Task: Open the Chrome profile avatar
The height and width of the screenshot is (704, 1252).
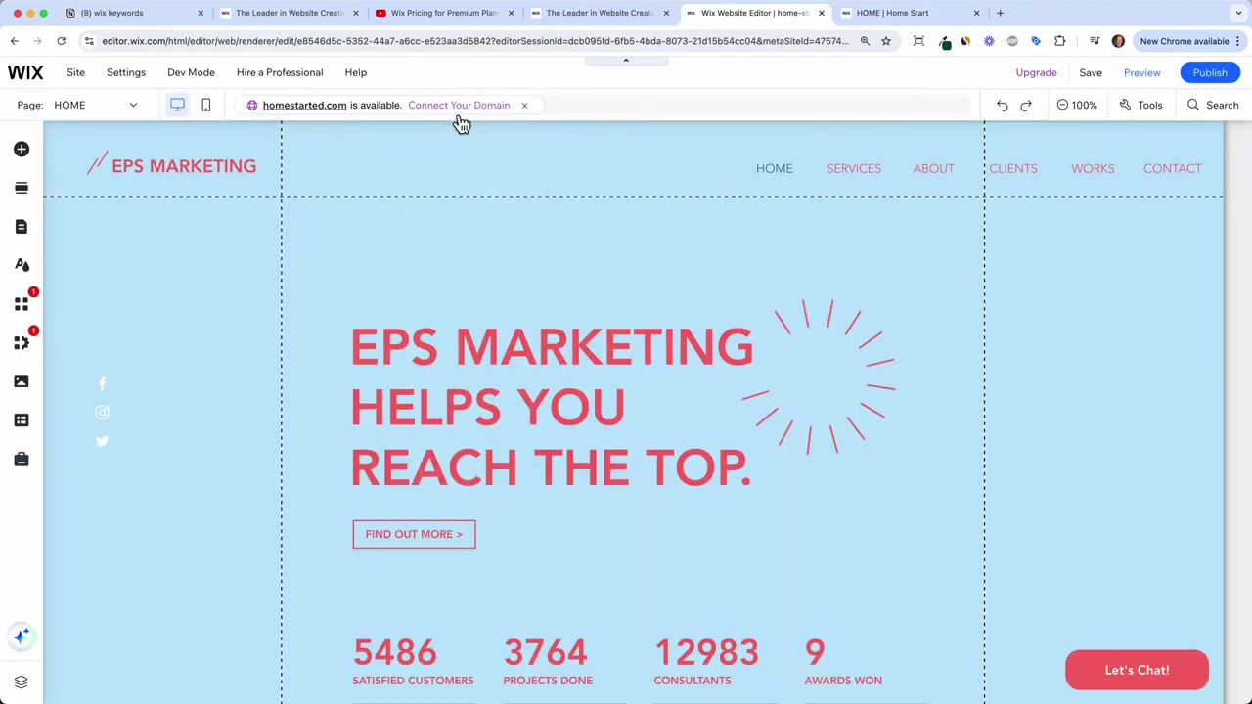Action: point(1118,41)
